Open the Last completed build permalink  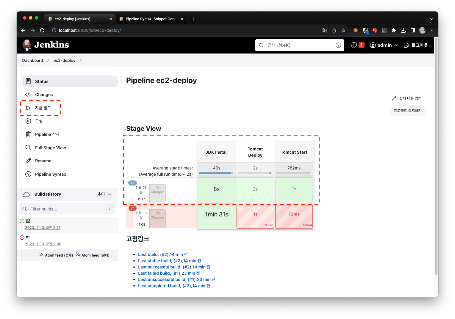(x=174, y=286)
